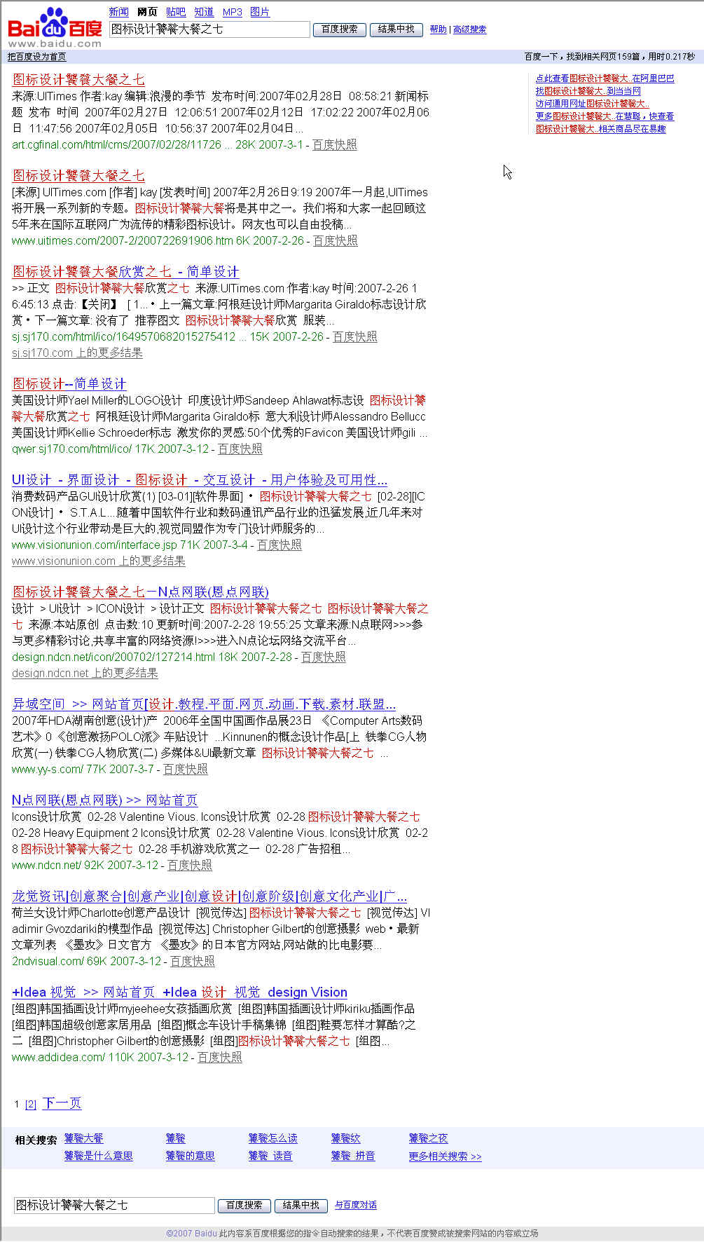Open the 新闻 tab
The width and height of the screenshot is (704, 1242).
click(x=119, y=12)
